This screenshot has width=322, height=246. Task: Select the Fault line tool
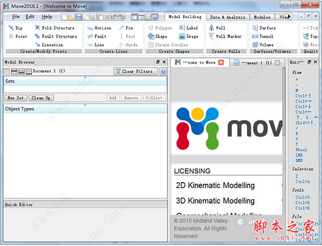click(x=97, y=37)
